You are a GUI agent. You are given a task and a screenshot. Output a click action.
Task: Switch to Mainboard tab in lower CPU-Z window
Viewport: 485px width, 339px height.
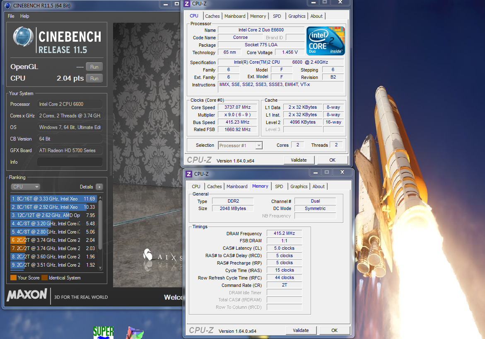click(237, 186)
